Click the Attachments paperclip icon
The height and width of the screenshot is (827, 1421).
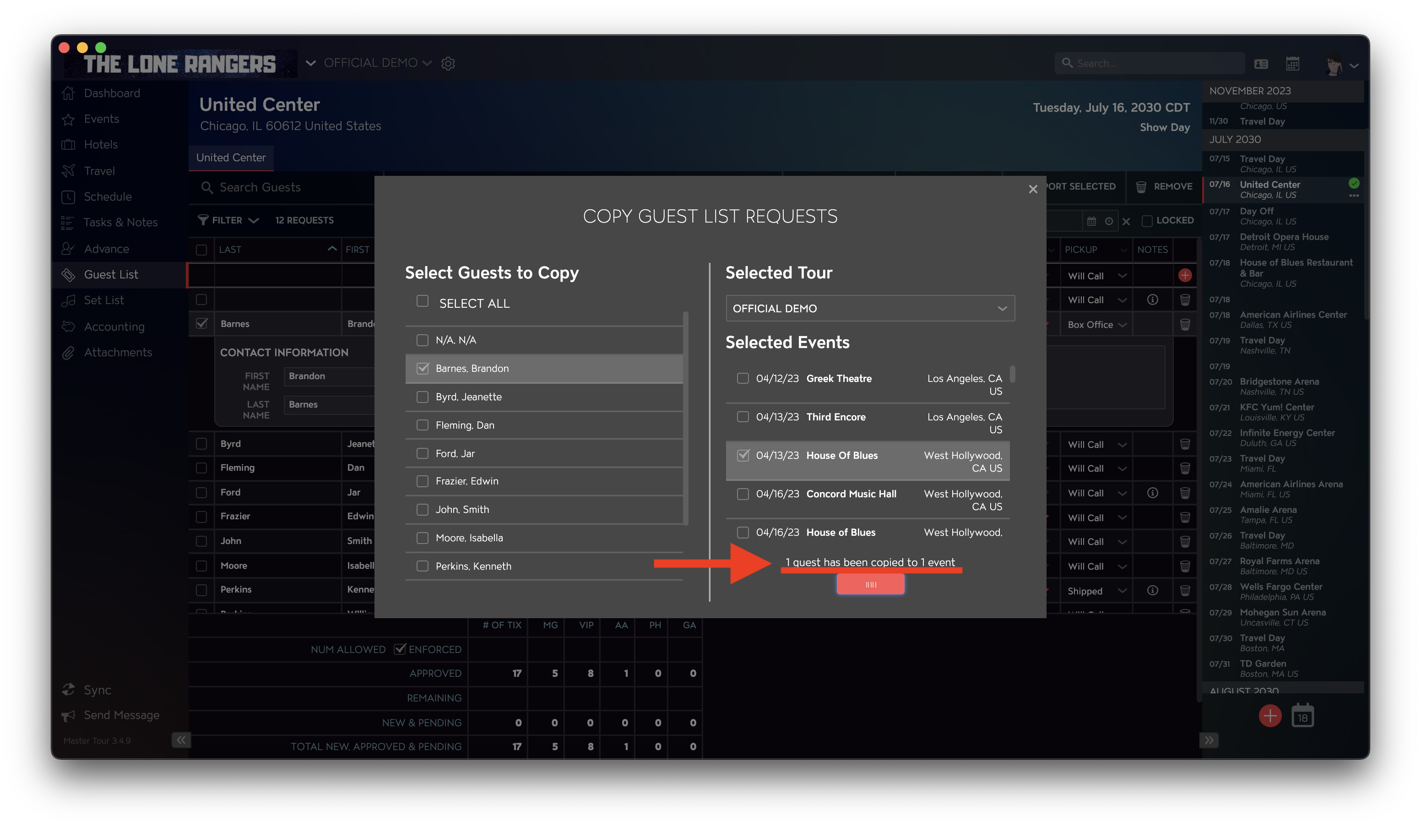(x=68, y=353)
